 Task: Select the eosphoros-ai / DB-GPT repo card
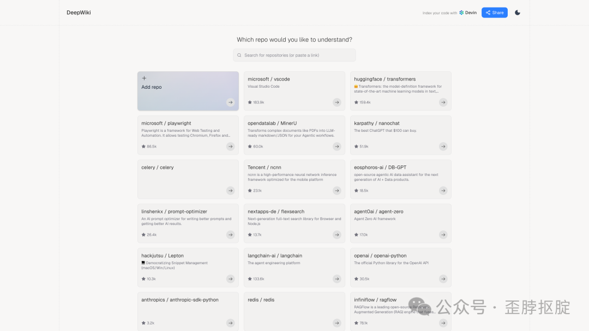point(400,179)
